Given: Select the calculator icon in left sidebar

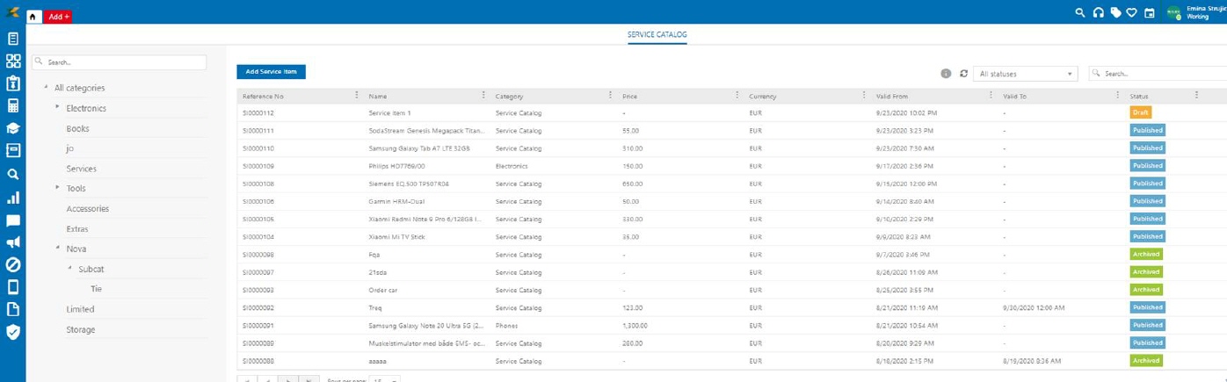Looking at the screenshot, I should (13, 106).
